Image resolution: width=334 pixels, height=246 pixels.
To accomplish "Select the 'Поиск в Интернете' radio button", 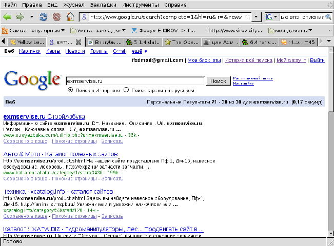I will (x=70, y=90).
